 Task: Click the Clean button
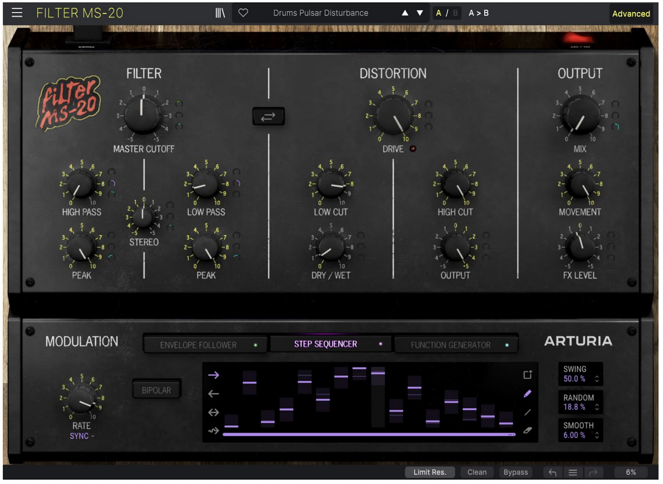(x=477, y=472)
